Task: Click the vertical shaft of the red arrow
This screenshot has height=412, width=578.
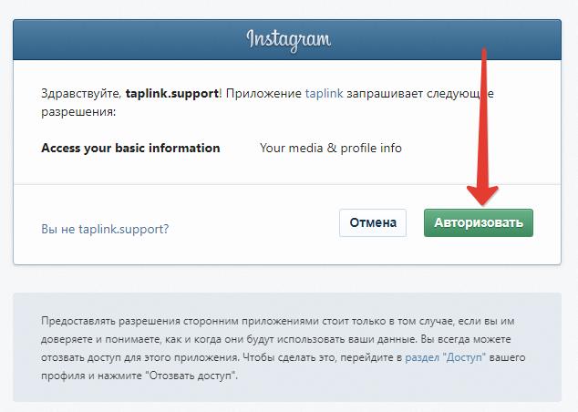Action: (x=483, y=118)
